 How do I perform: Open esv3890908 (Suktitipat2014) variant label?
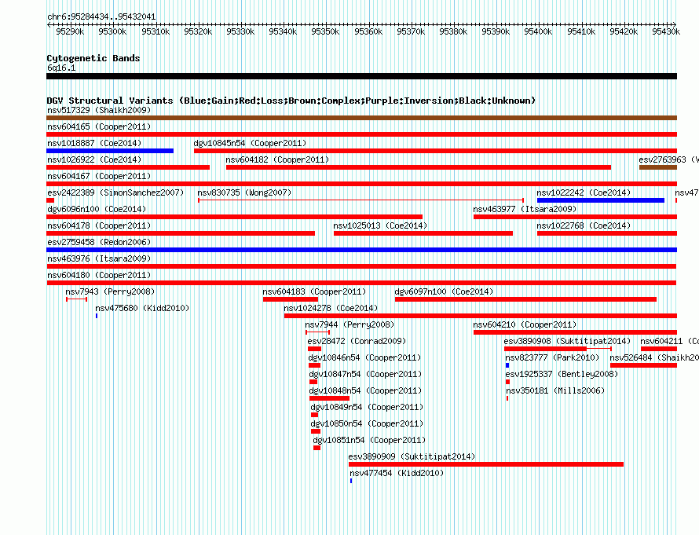point(568,341)
